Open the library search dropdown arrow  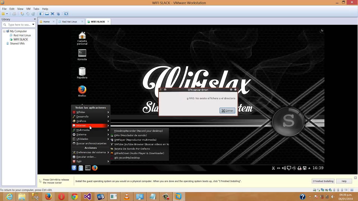point(33,25)
